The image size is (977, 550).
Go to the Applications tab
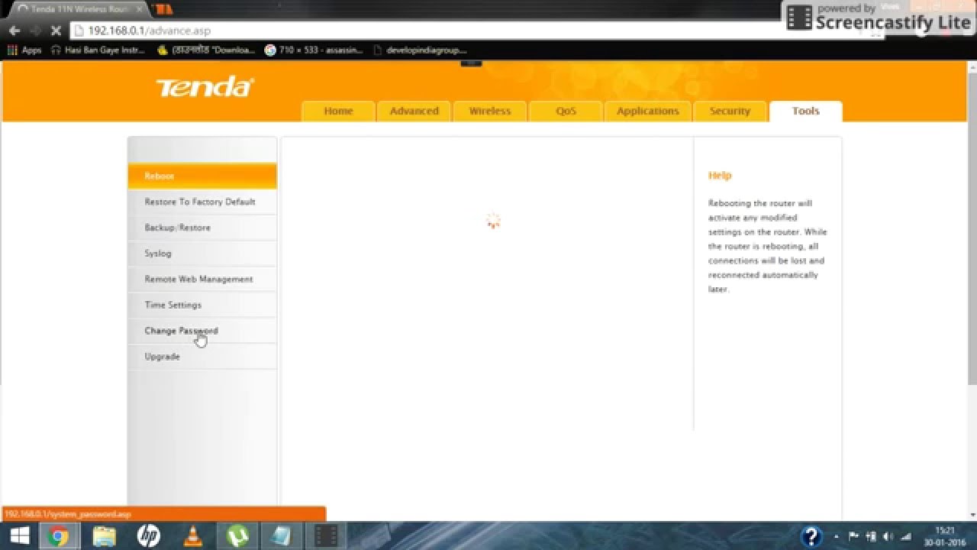pos(647,112)
